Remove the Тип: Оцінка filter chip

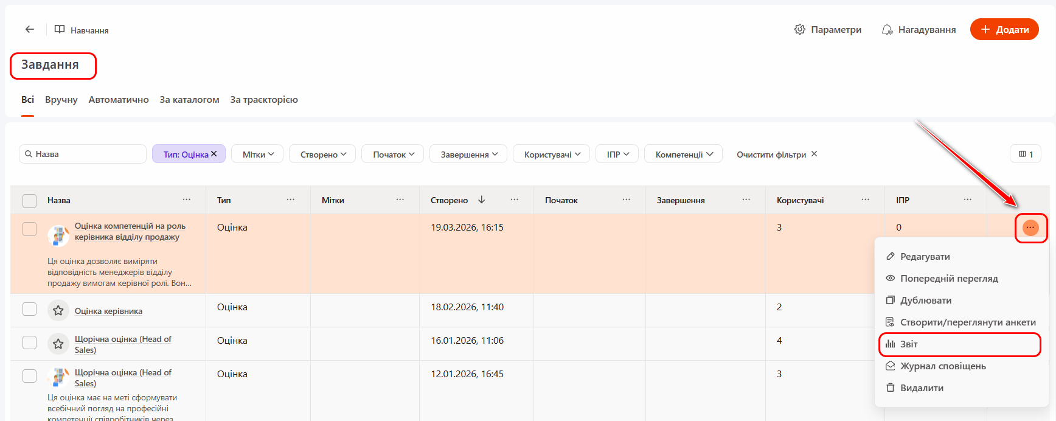coord(214,154)
